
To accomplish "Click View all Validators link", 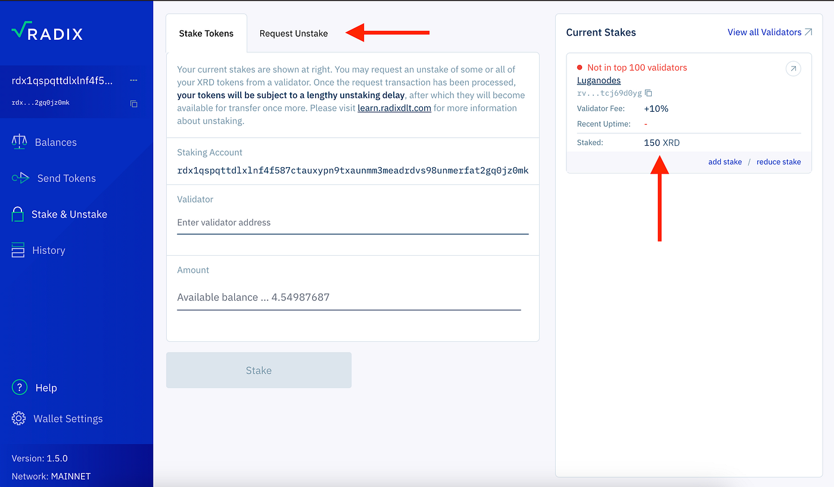I will coord(764,32).
